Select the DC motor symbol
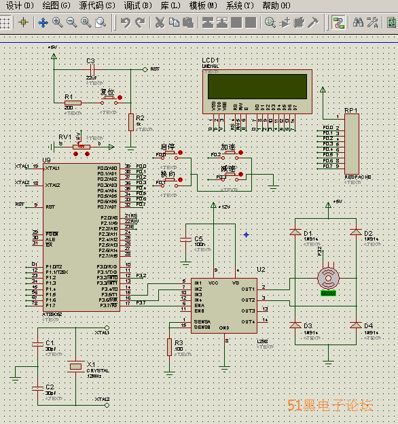Screen dimensions: 398x424 click(x=328, y=278)
